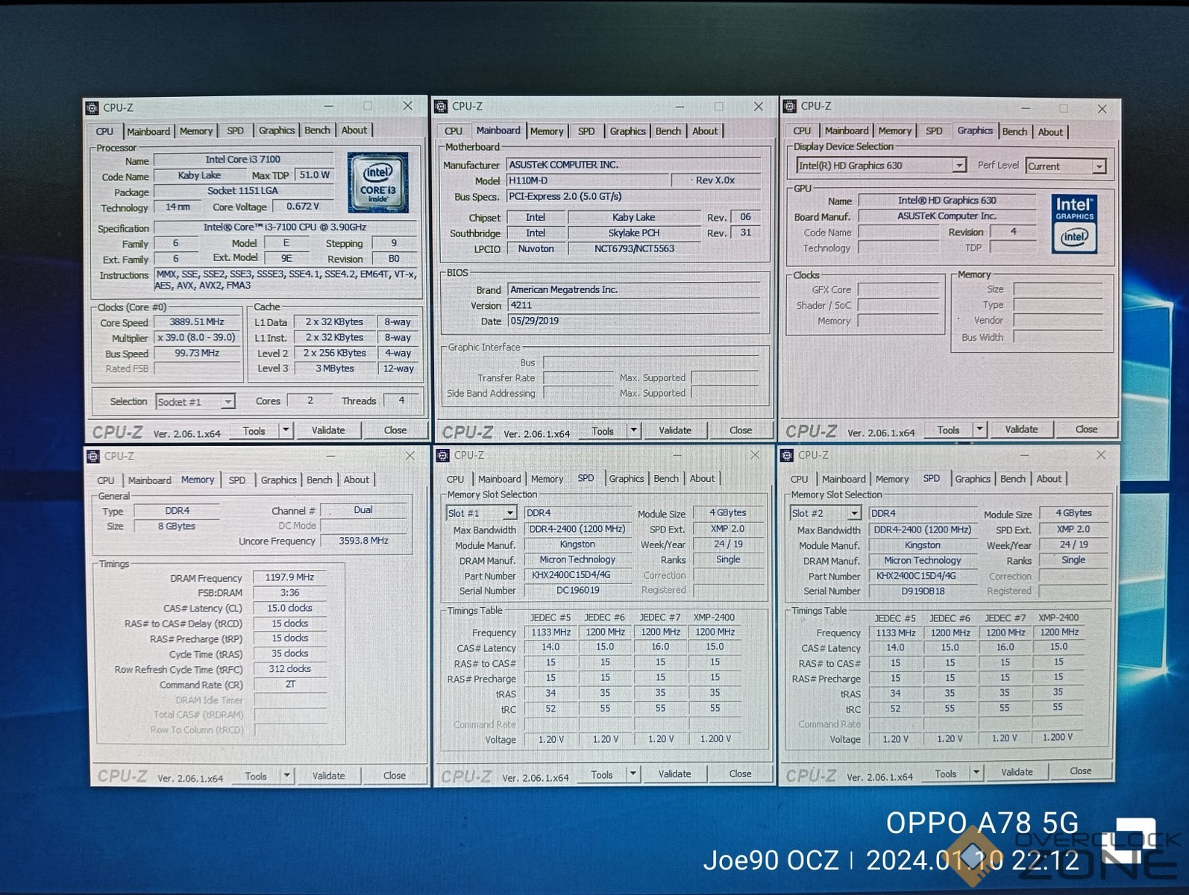Click the Code Name value 'Kaby Lake' in the Processor window

[x=199, y=175]
